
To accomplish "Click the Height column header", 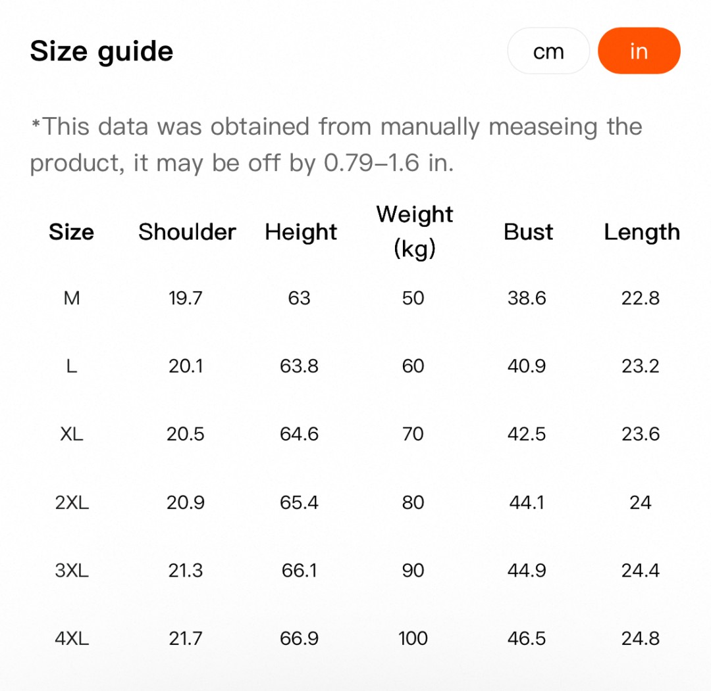I will (301, 232).
